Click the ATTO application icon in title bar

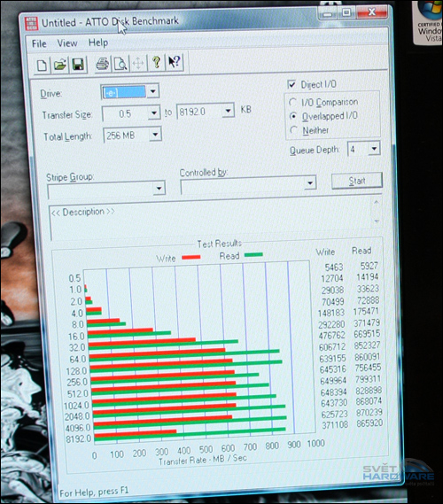coord(32,24)
